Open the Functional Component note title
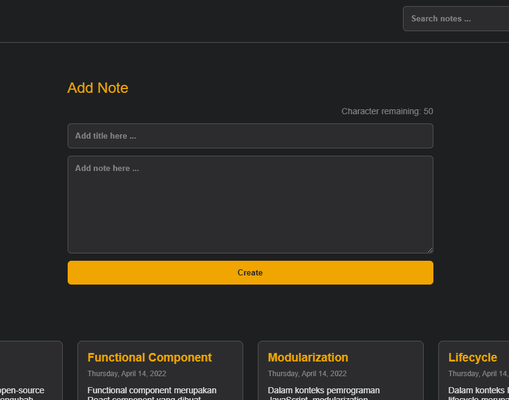Image resolution: width=509 pixels, height=400 pixels. (149, 357)
